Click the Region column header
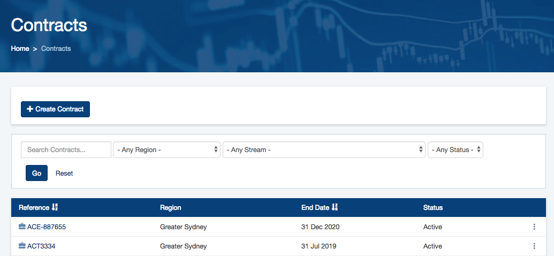 point(171,208)
